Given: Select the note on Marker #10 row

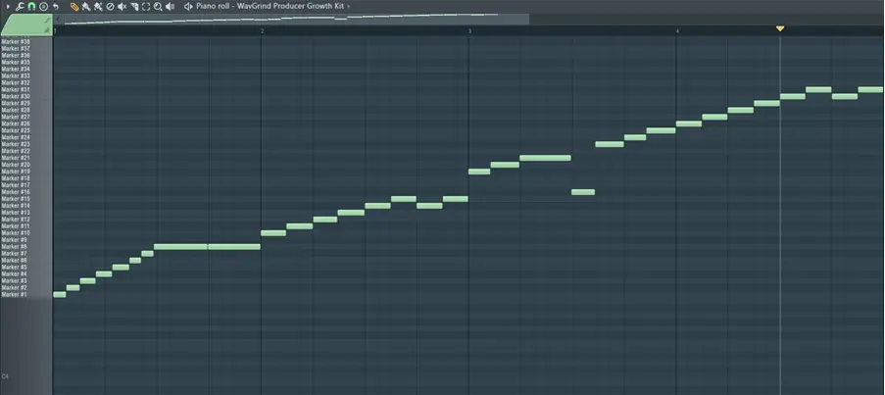Looking at the screenshot, I should [x=273, y=233].
